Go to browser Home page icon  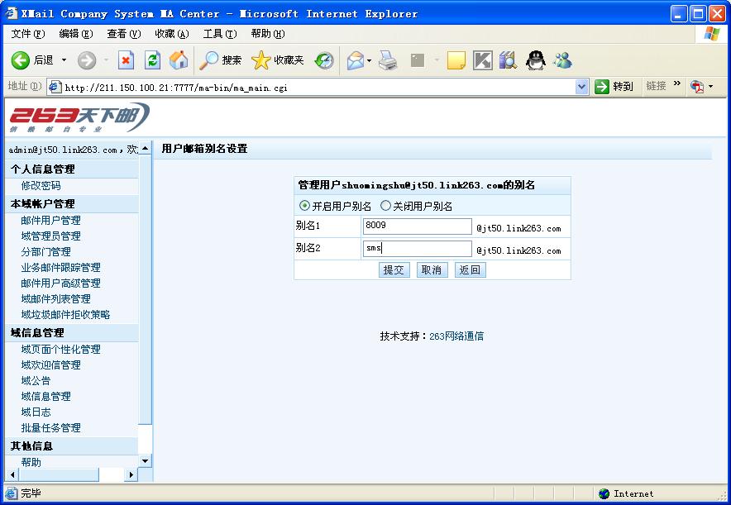178,60
